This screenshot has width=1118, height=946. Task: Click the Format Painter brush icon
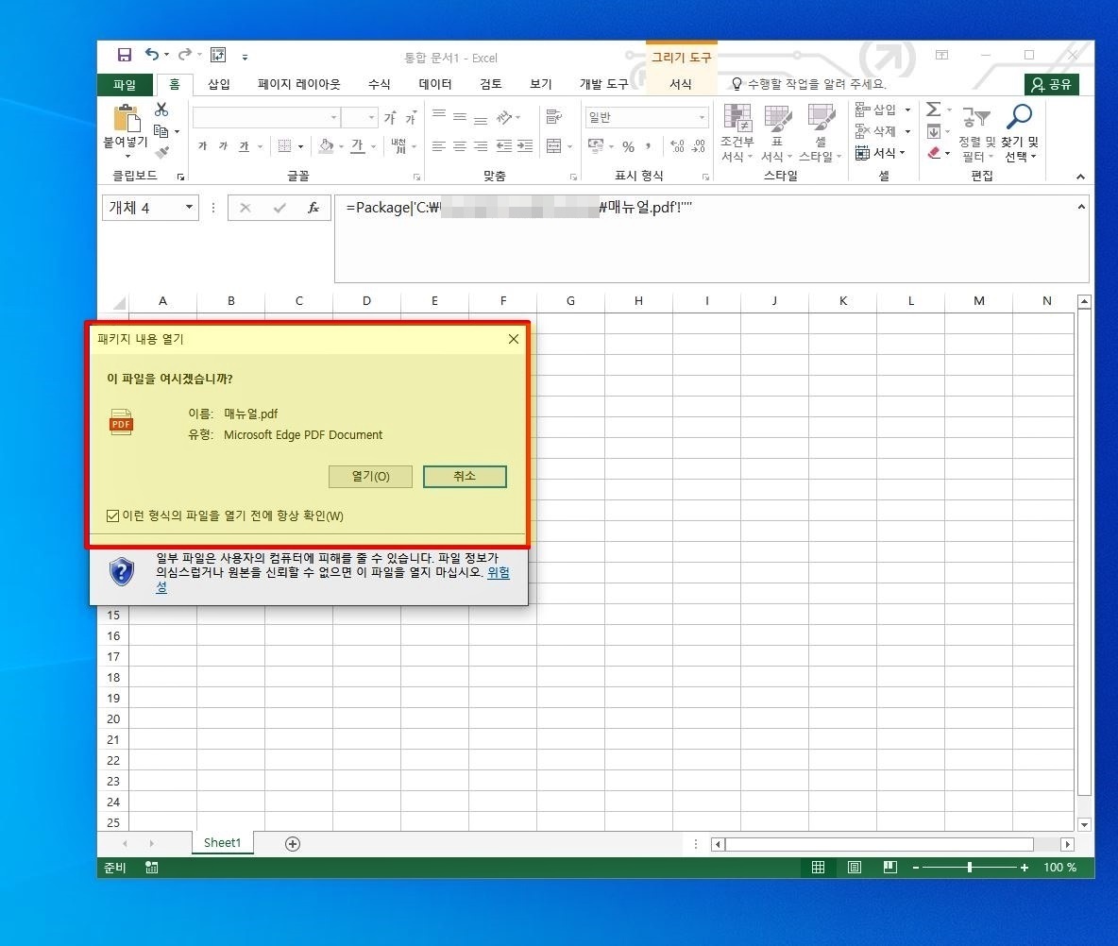[x=161, y=152]
